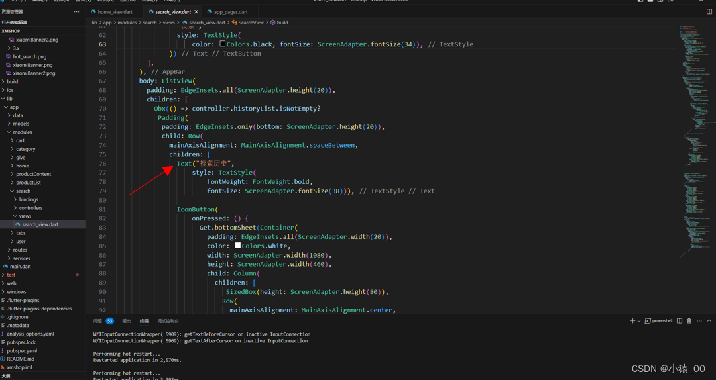Viewport: 716px width, 380px height.
Task: Click the build method symbol in breadcrumb
Action: click(279, 23)
